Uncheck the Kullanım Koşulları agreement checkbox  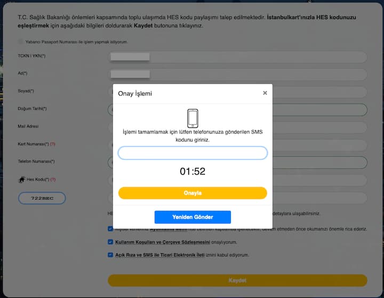[110, 242]
